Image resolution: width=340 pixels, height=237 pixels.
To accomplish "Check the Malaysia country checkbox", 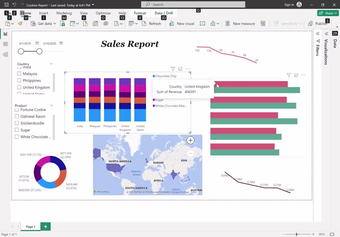I will point(19,74).
